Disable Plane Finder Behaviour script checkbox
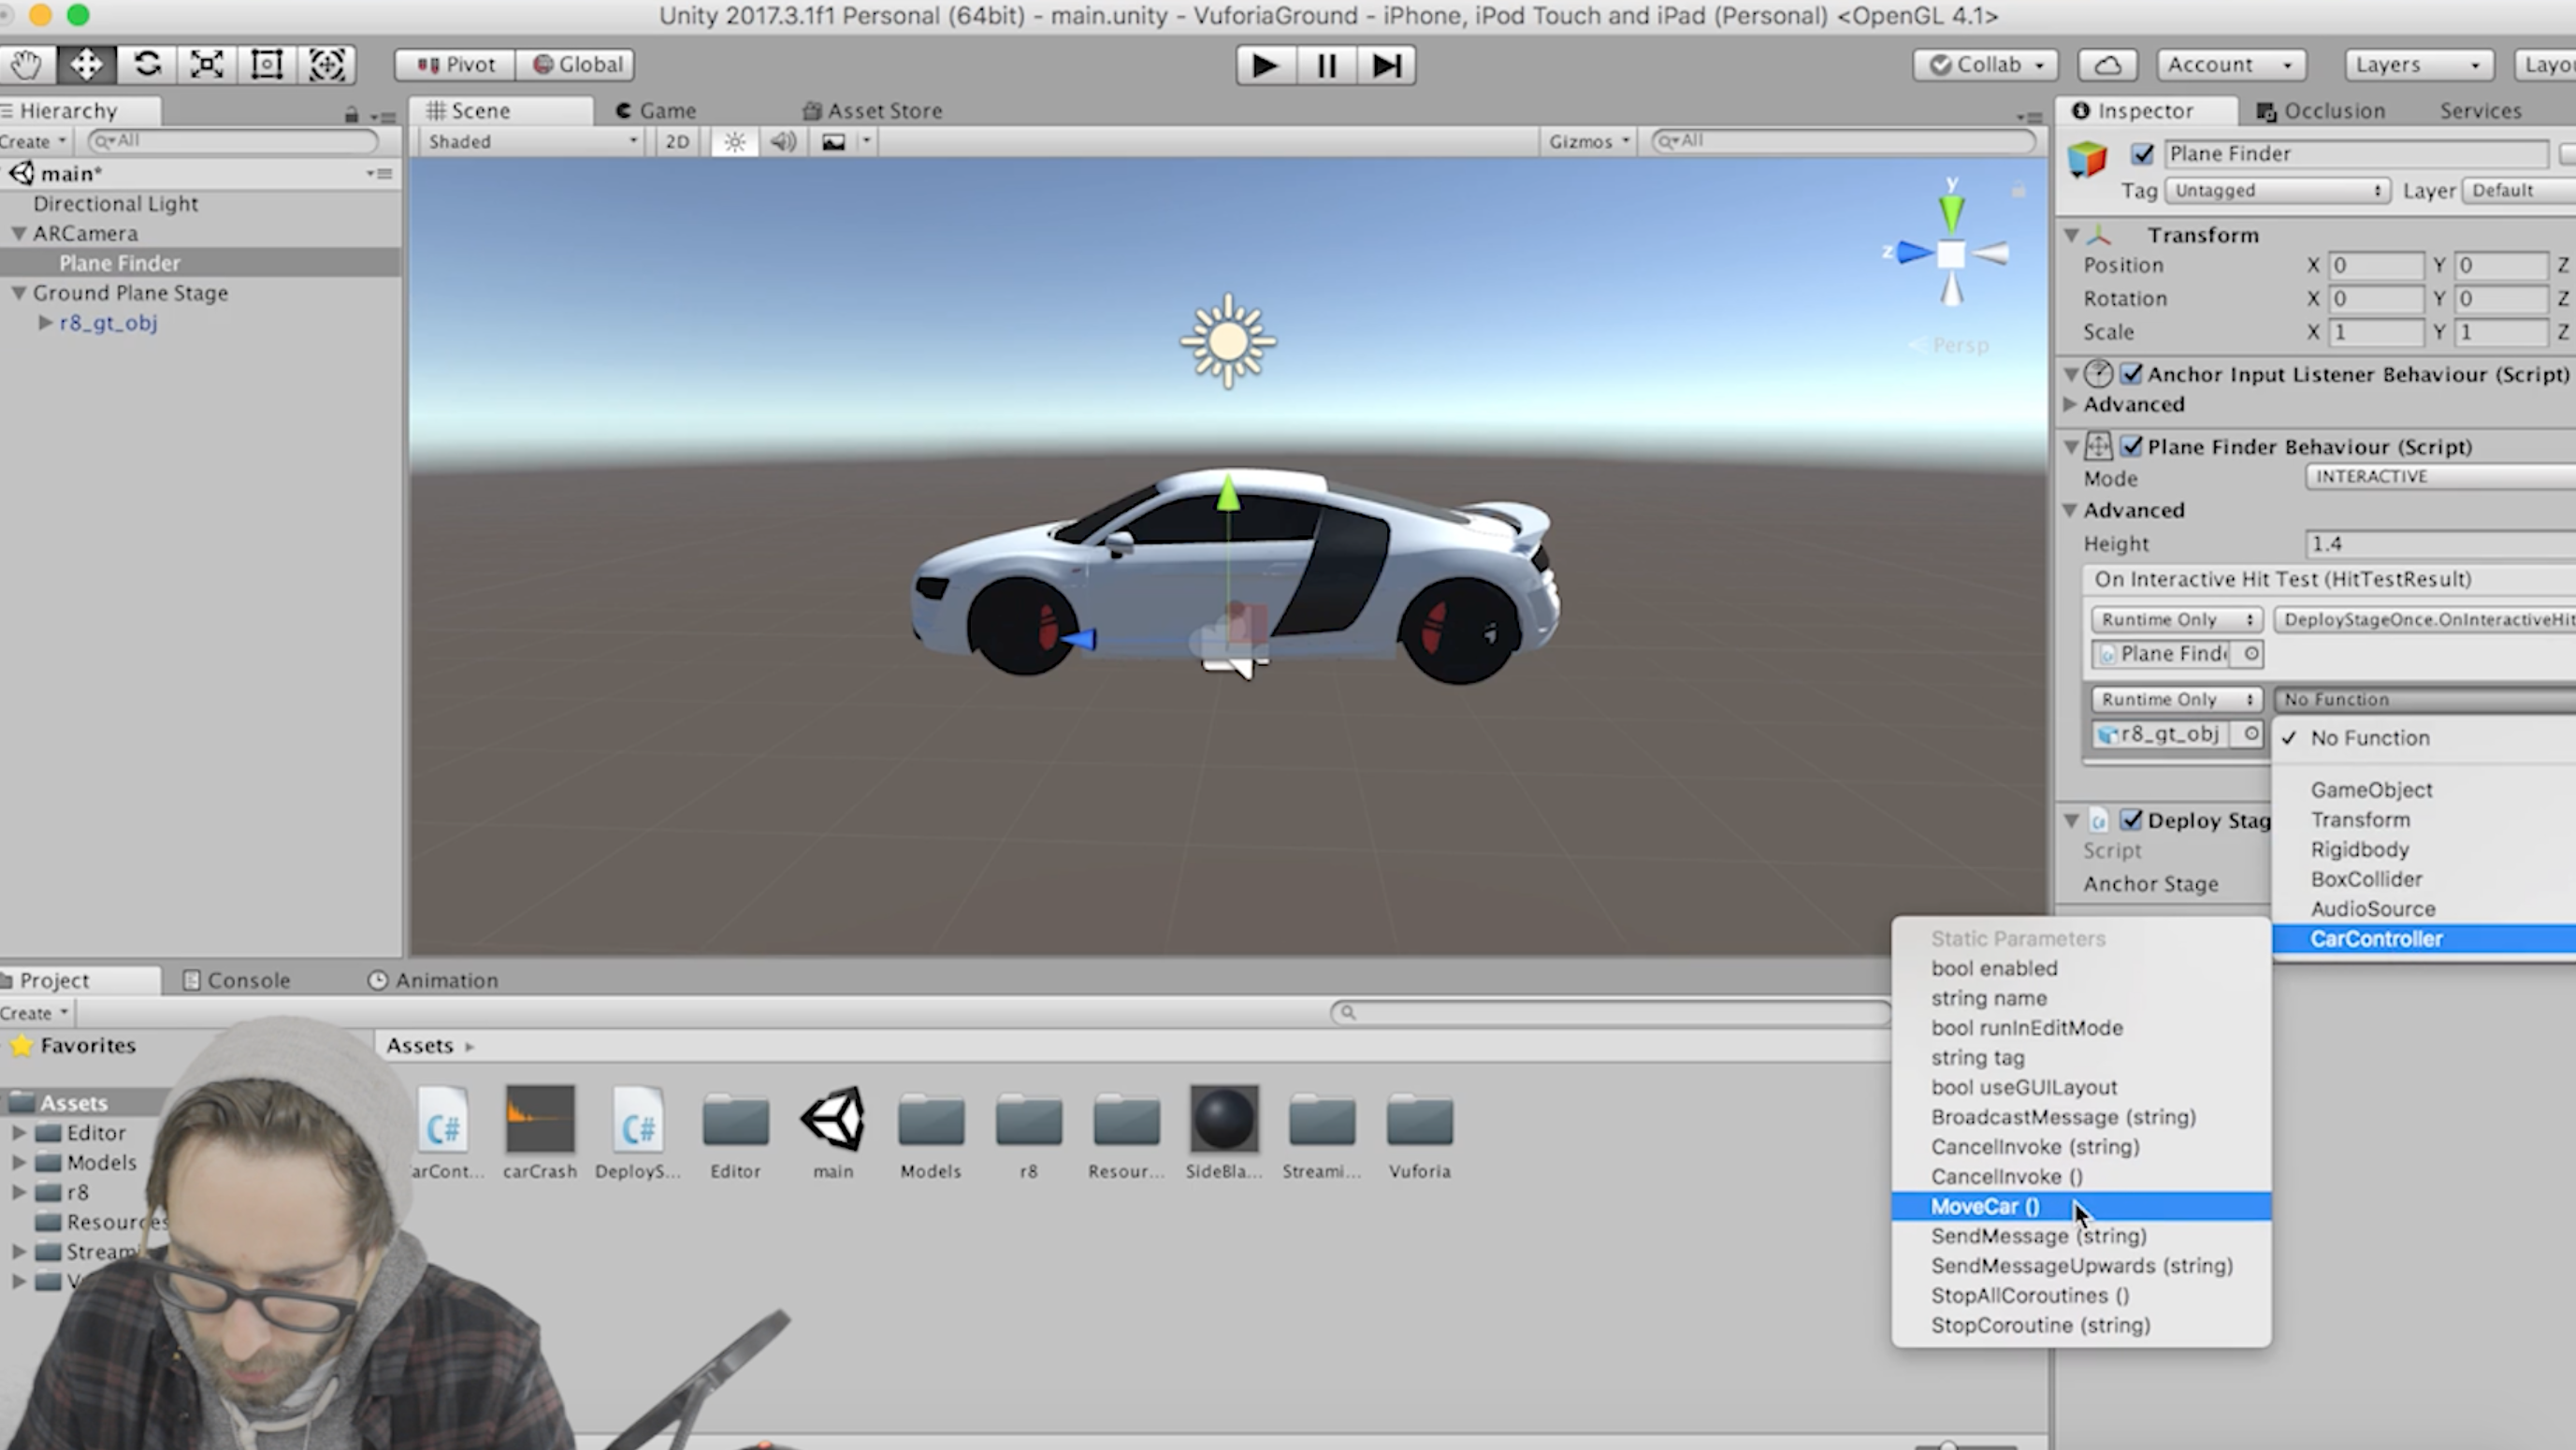This screenshot has height=1450, width=2576. tap(2131, 446)
